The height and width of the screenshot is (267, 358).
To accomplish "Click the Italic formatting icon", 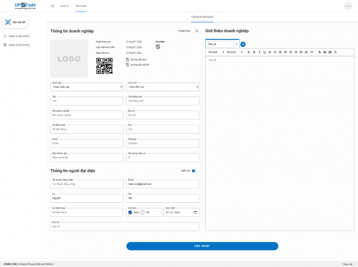I will [x=259, y=52].
